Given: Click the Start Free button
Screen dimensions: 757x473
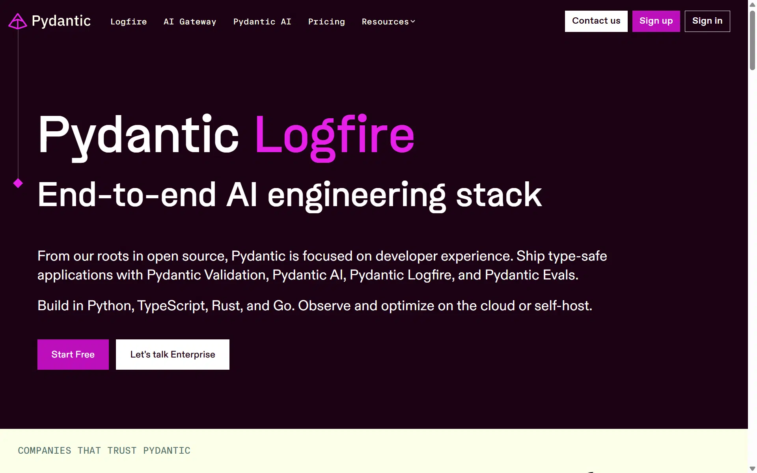Looking at the screenshot, I should pos(73,354).
